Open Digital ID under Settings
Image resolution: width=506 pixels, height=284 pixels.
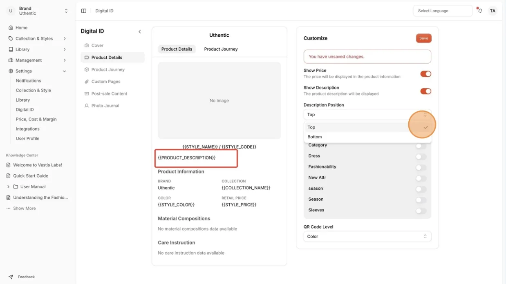click(25, 109)
